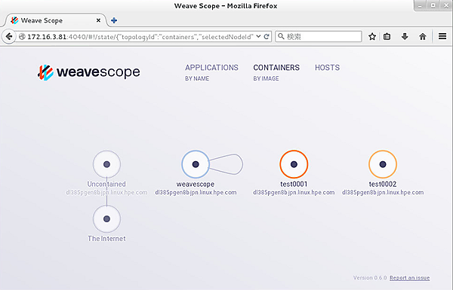Click the test0001 node label
This screenshot has width=453, height=290.
[x=294, y=184]
